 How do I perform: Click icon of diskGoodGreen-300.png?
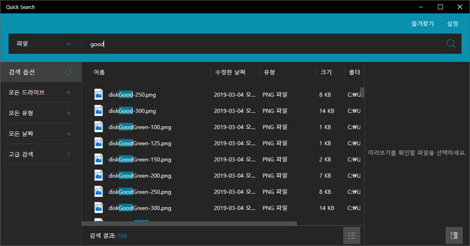tap(99, 207)
